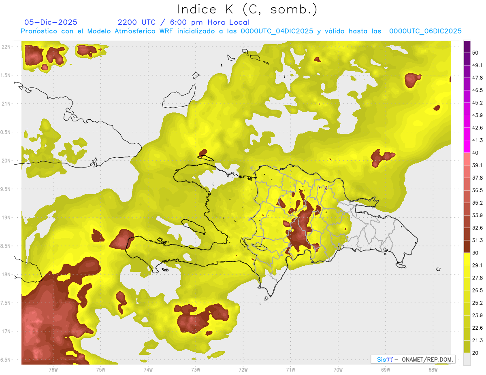Click the colorbar value "45.2"
This screenshot has width=486, height=375.
(x=477, y=103)
